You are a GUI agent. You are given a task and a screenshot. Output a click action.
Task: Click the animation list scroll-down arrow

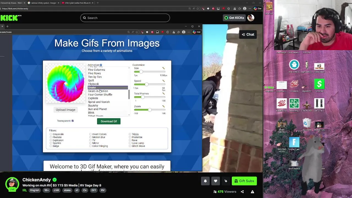tap(129, 115)
